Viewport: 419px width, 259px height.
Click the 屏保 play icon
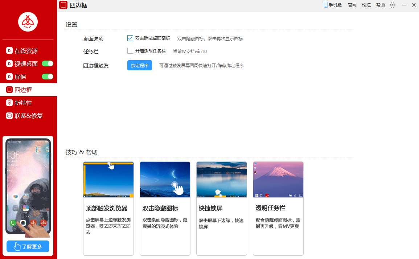9,77
